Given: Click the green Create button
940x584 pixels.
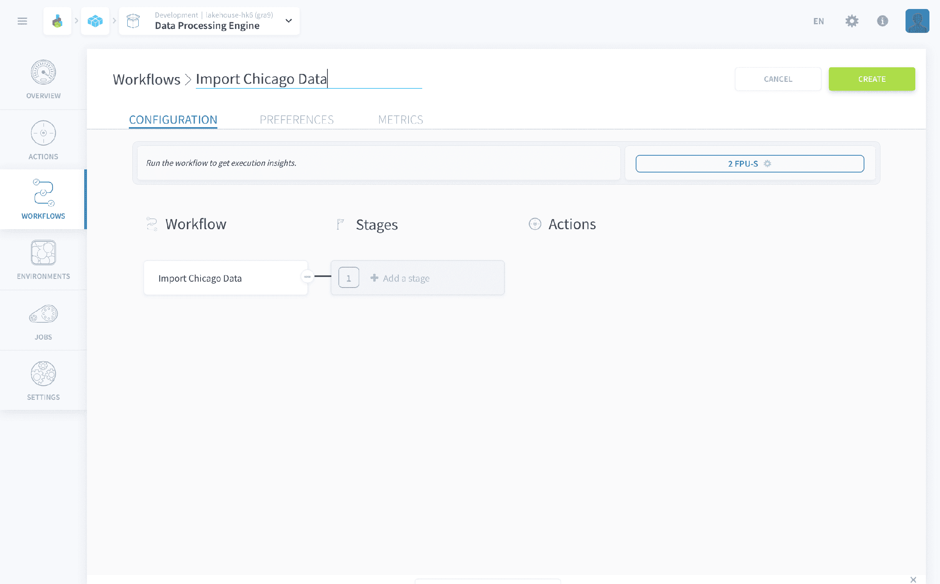Looking at the screenshot, I should [x=872, y=79].
